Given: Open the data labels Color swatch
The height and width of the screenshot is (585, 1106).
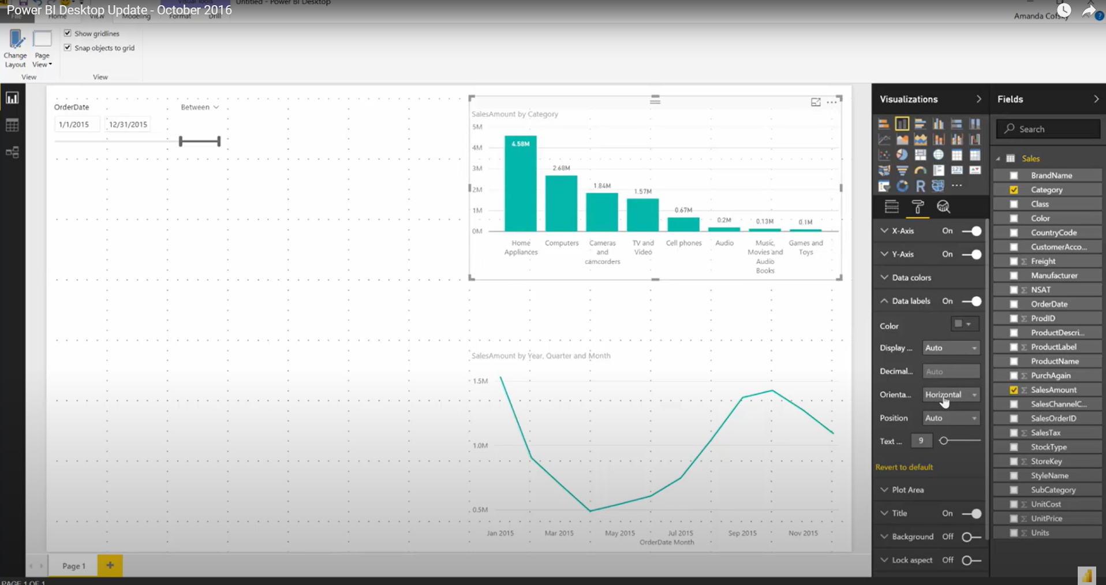Looking at the screenshot, I should tap(964, 324).
